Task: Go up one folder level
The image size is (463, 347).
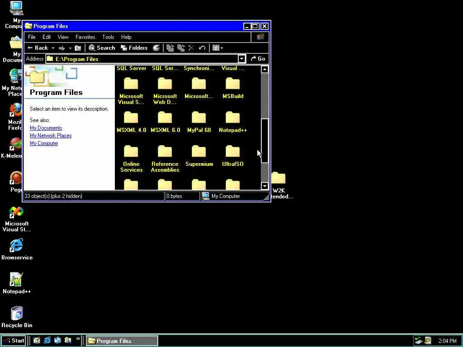Action: (78, 48)
